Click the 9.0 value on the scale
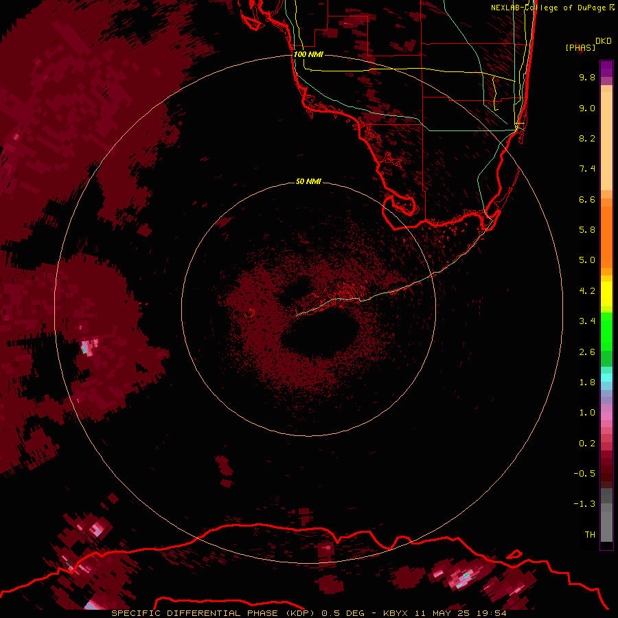This screenshot has width=618, height=618. 587,108
